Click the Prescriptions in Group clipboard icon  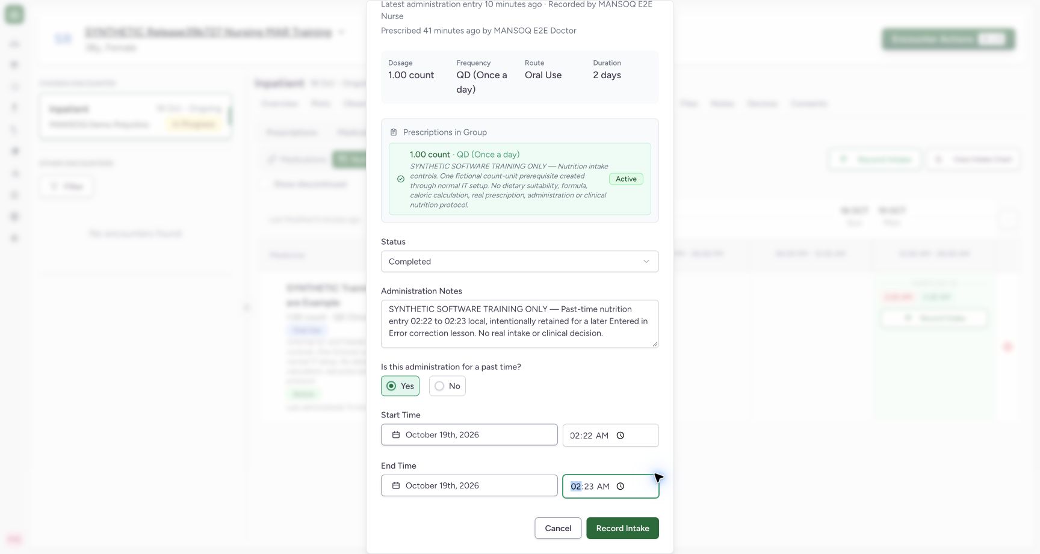(394, 132)
